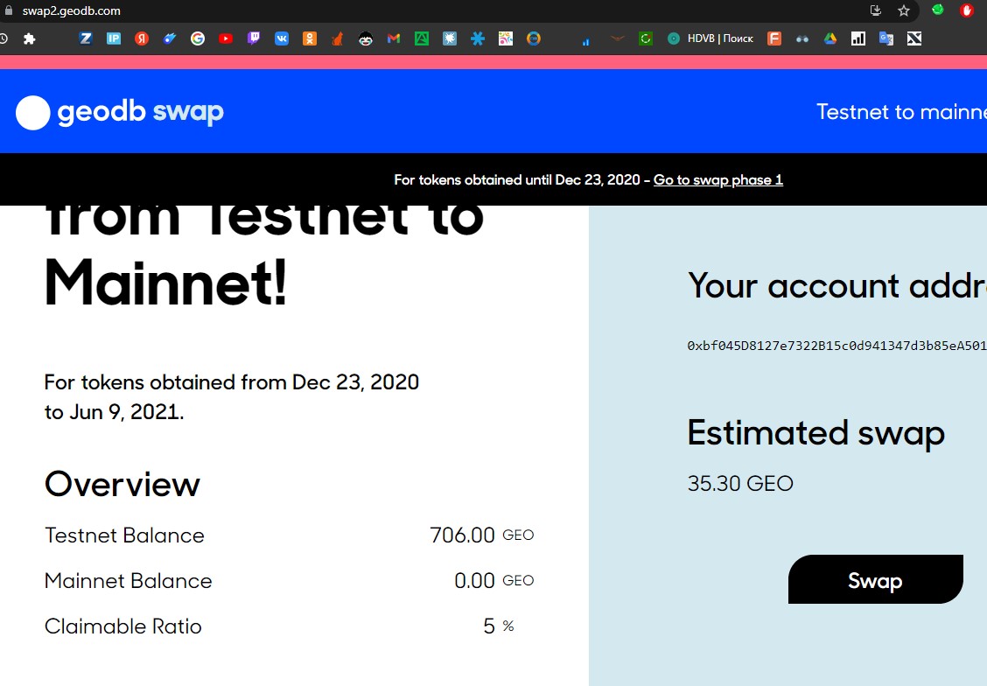
Task: Open the HDVB | Поиск bookmark
Action: tap(710, 39)
